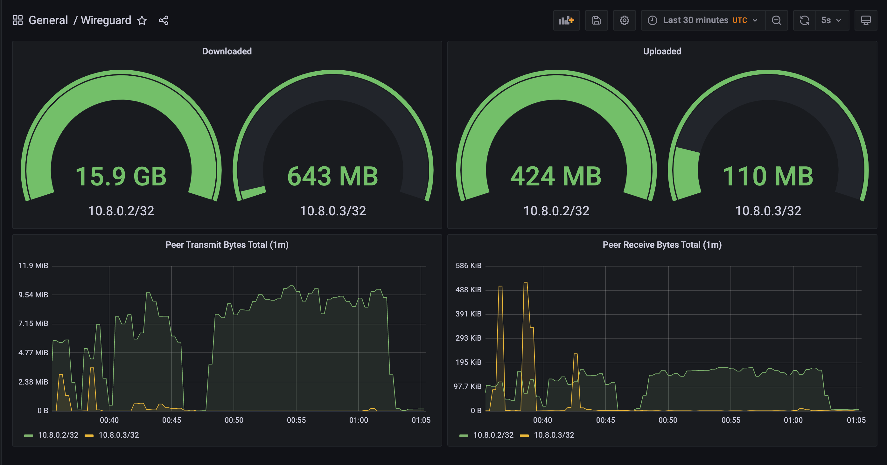Toggle 10.8.0.3/32 series in Receive legend
The width and height of the screenshot is (887, 465).
[x=554, y=435]
